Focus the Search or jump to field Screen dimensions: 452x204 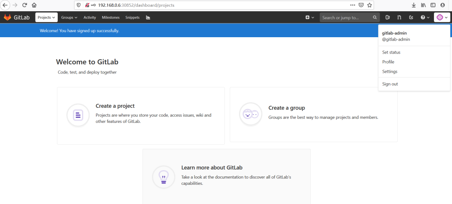[349, 18]
